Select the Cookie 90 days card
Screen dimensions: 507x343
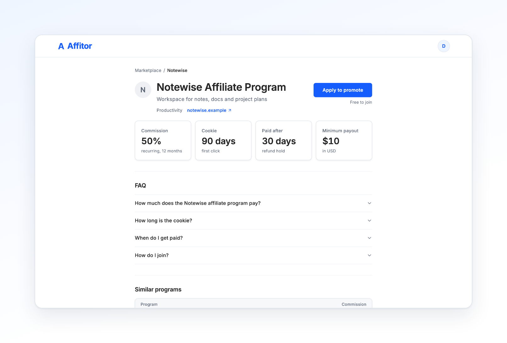click(x=223, y=140)
